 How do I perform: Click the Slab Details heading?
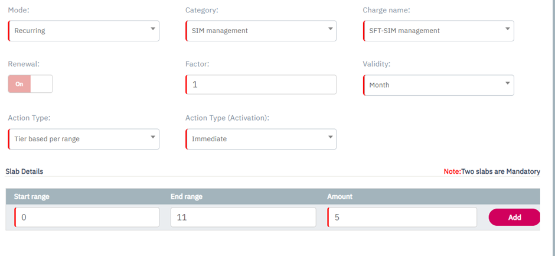(x=24, y=171)
